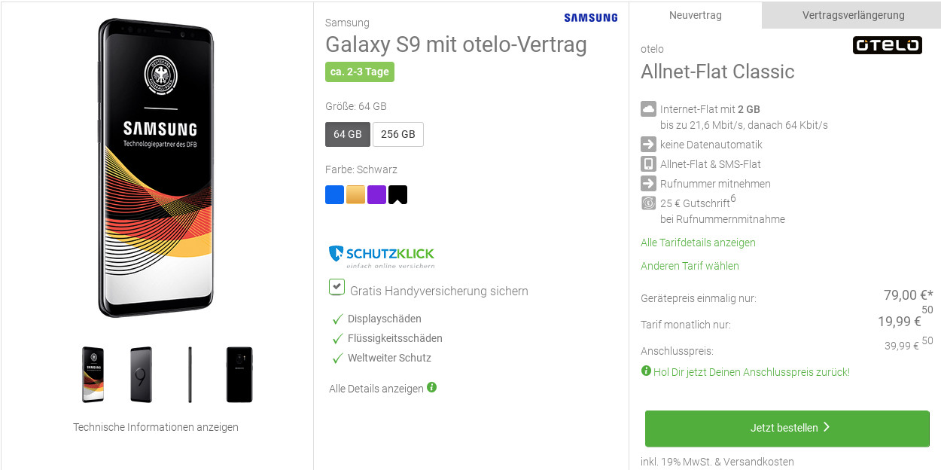Click the arrow icon beside keine Datenautomatik
Screen dimensions: 941x470
648,144
